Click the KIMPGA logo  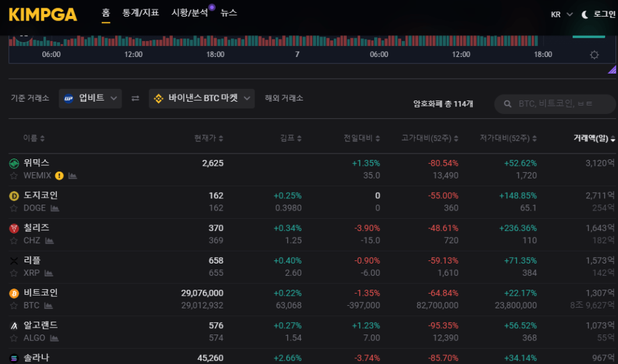[43, 15]
